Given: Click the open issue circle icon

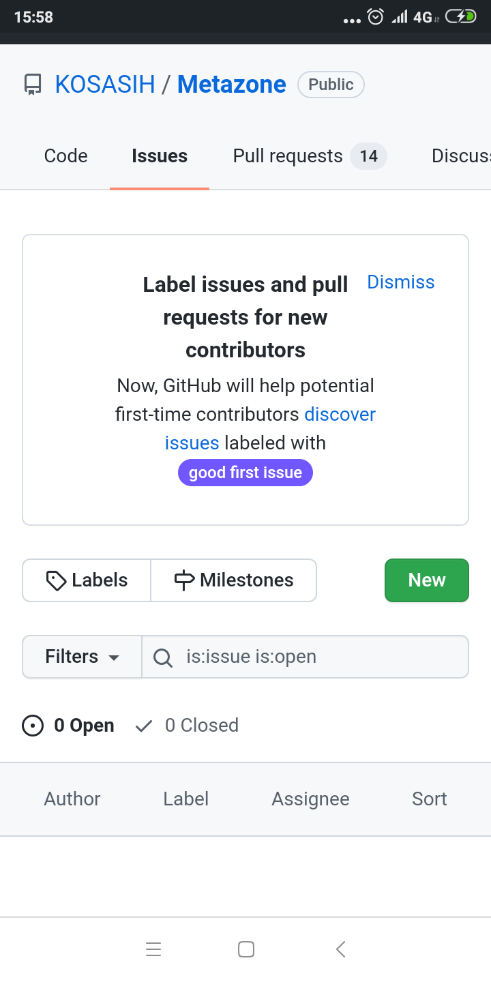Looking at the screenshot, I should 33,726.
